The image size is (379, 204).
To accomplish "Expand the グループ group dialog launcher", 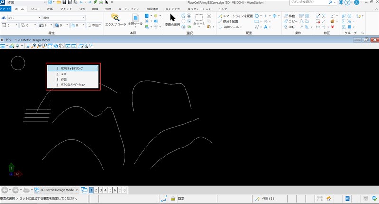I will (363, 33).
